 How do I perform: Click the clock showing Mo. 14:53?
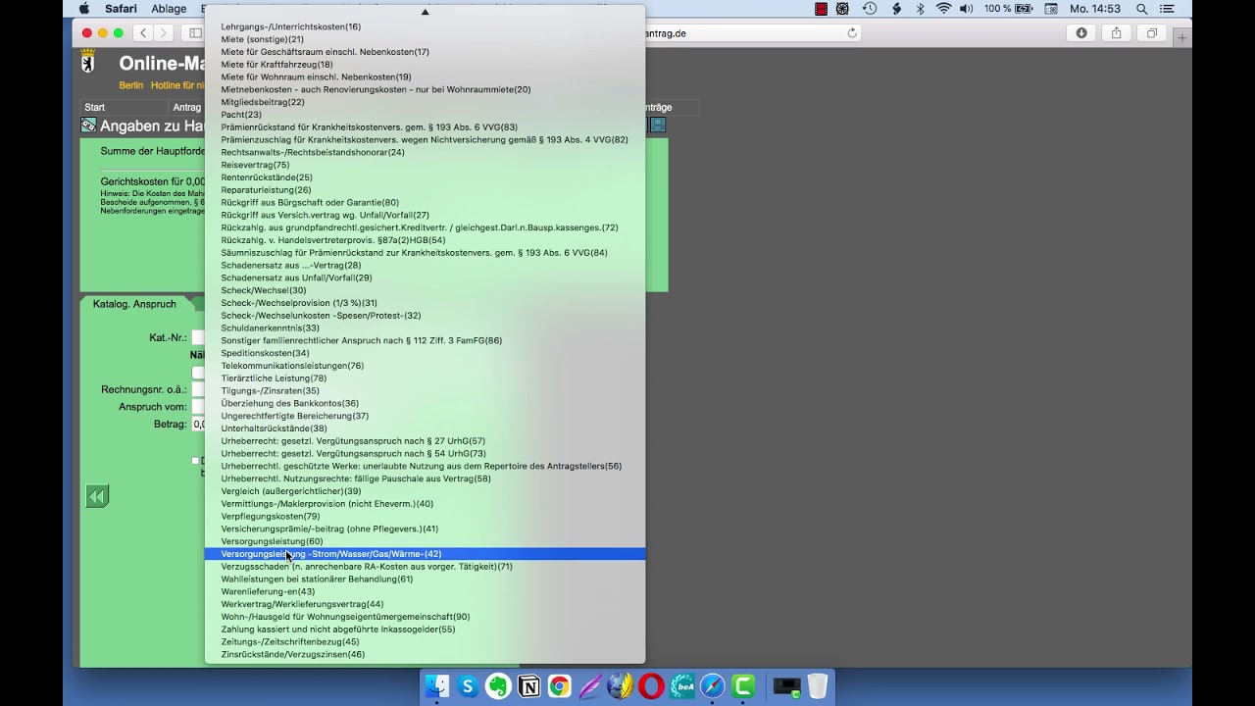(1095, 9)
